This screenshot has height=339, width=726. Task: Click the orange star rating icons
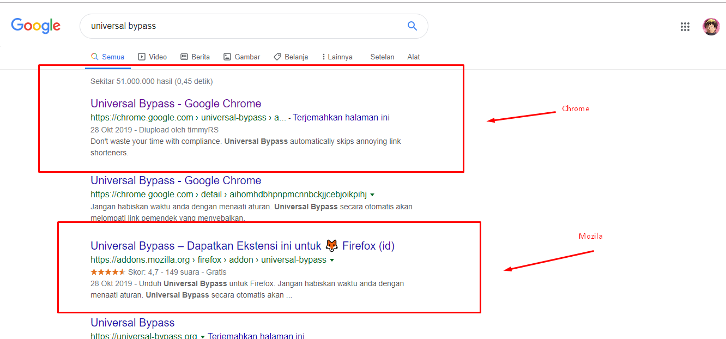[108, 272]
